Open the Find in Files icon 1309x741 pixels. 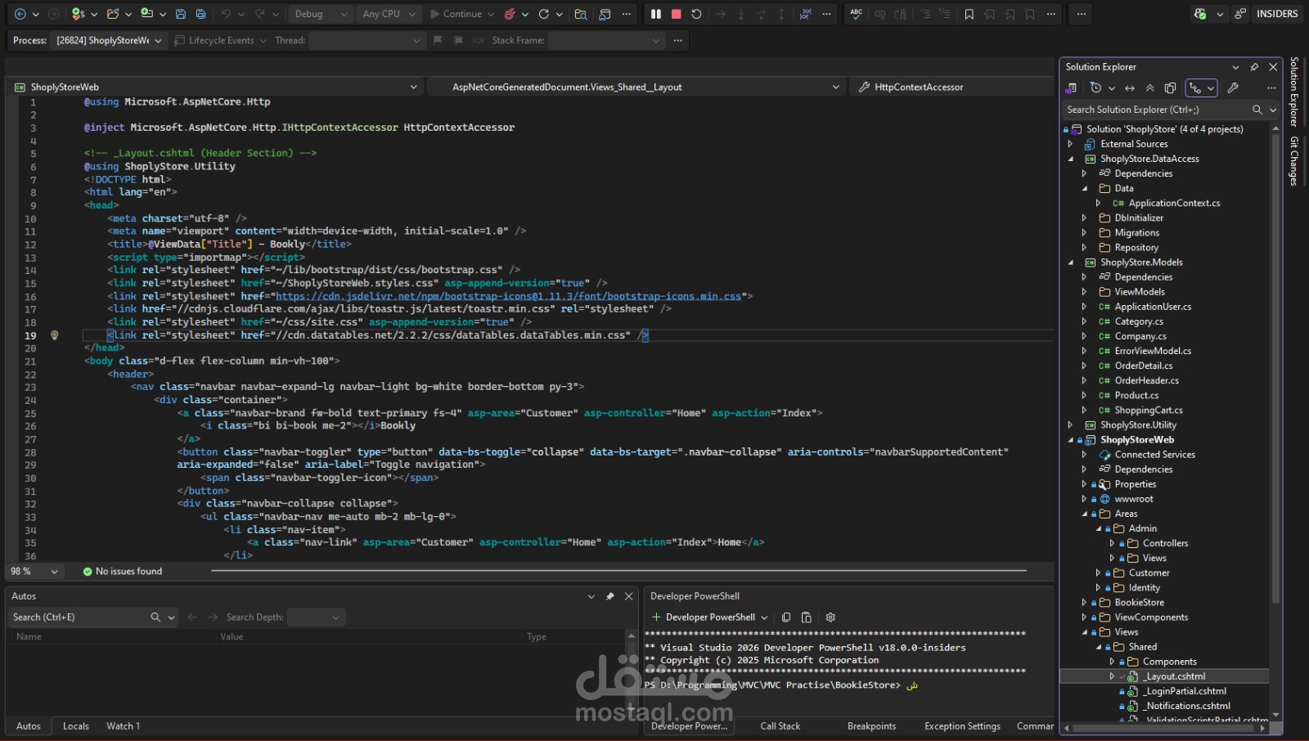(x=581, y=14)
